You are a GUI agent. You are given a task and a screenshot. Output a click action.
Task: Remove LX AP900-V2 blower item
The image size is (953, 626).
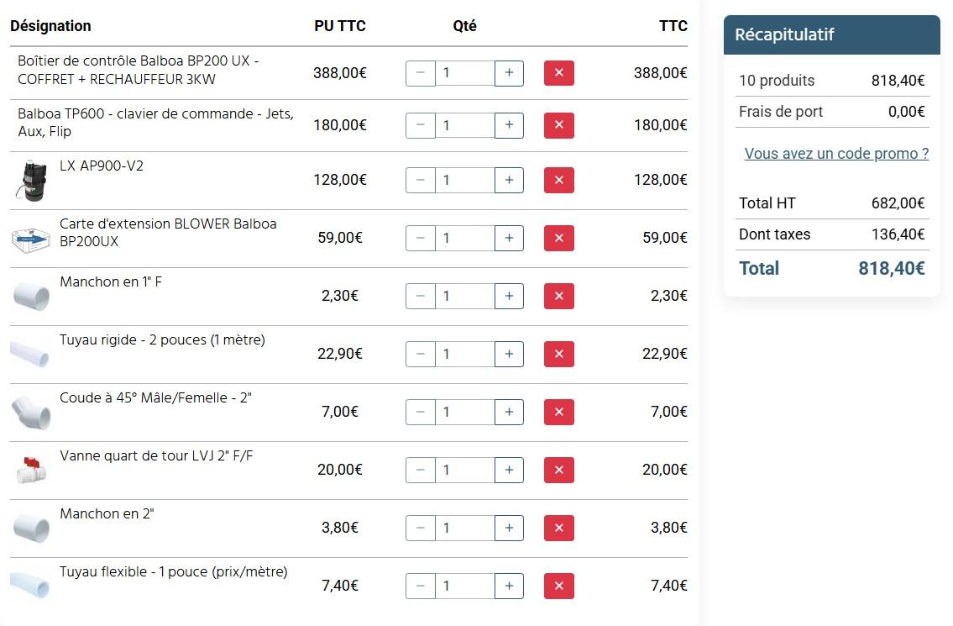[558, 180]
